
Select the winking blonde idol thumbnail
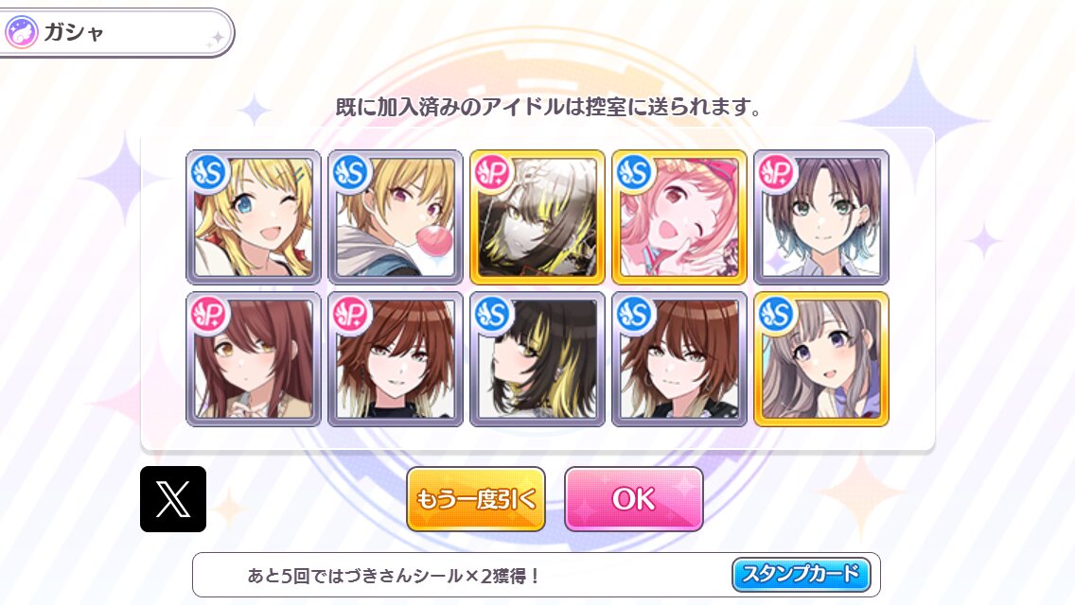(x=254, y=217)
